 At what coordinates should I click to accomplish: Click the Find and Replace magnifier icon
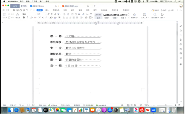click(155, 15)
